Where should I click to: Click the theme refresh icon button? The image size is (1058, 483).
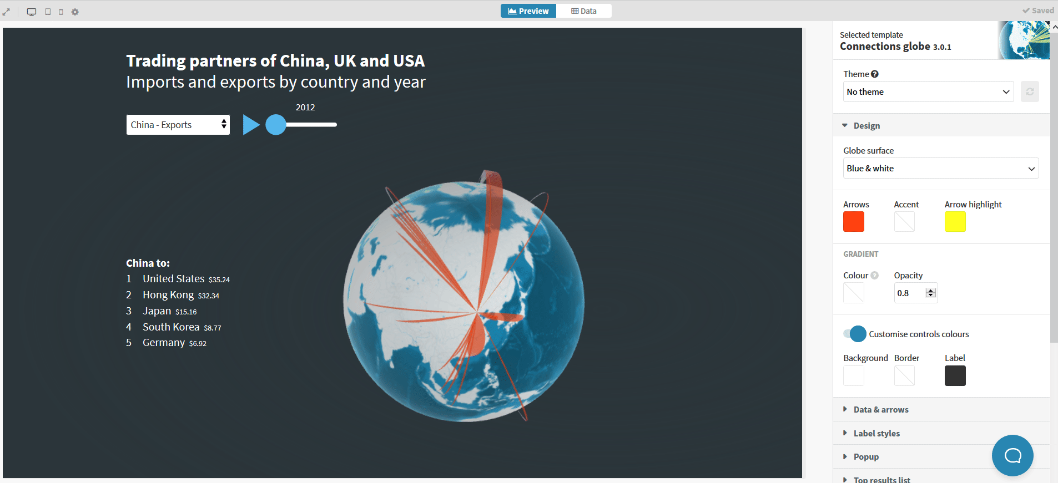tap(1030, 91)
